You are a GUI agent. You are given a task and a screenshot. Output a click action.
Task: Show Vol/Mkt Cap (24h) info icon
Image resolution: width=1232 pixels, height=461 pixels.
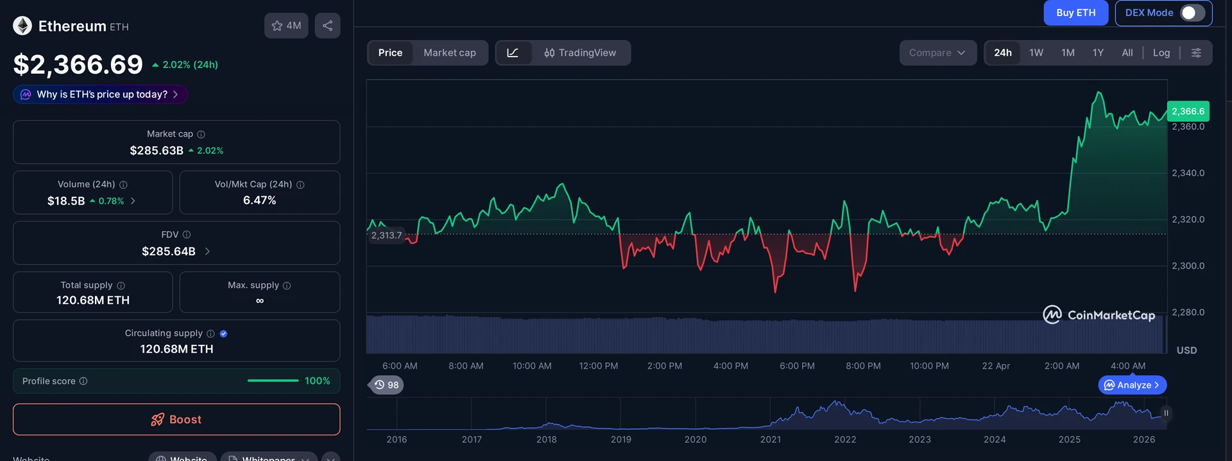coord(300,185)
